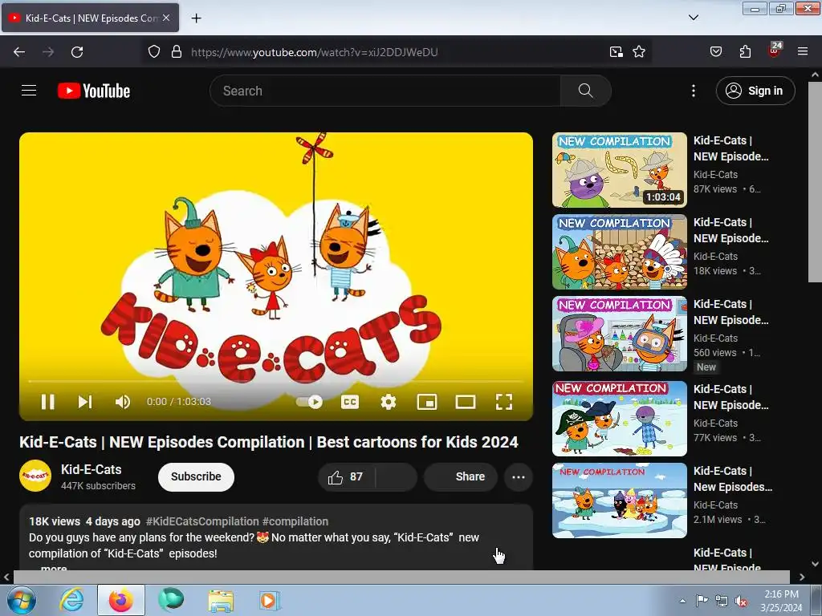Viewport: 822px width, 616px height.
Task: Open the 77K views pirate compilation thumbnail
Action: pos(619,419)
